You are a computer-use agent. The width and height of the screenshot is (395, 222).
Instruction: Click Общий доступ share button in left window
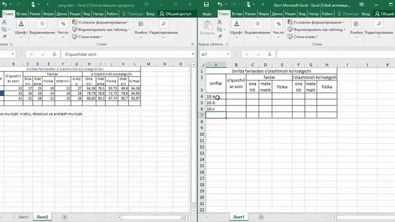[175, 14]
